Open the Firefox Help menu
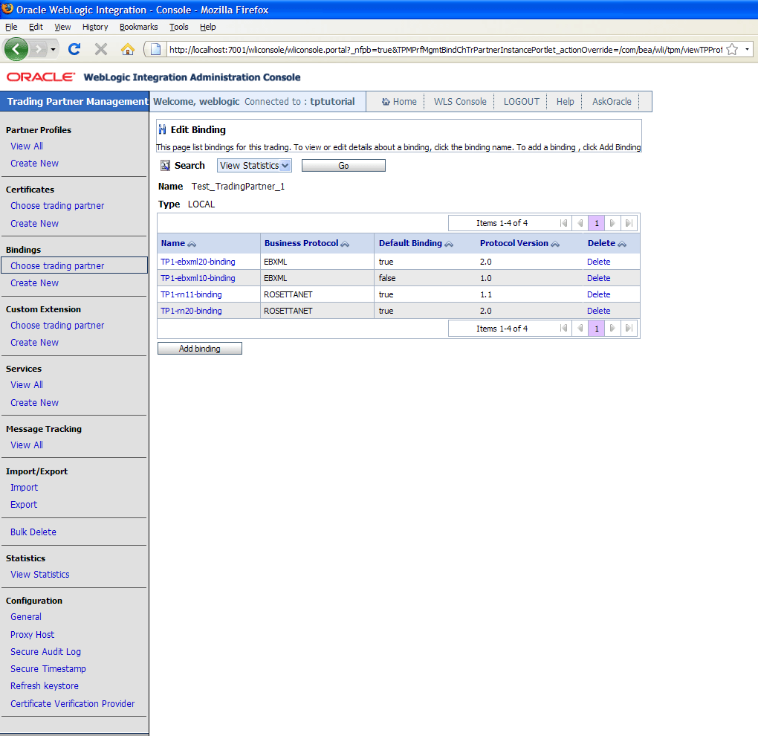Viewport: 758px width, 736px height. click(208, 27)
